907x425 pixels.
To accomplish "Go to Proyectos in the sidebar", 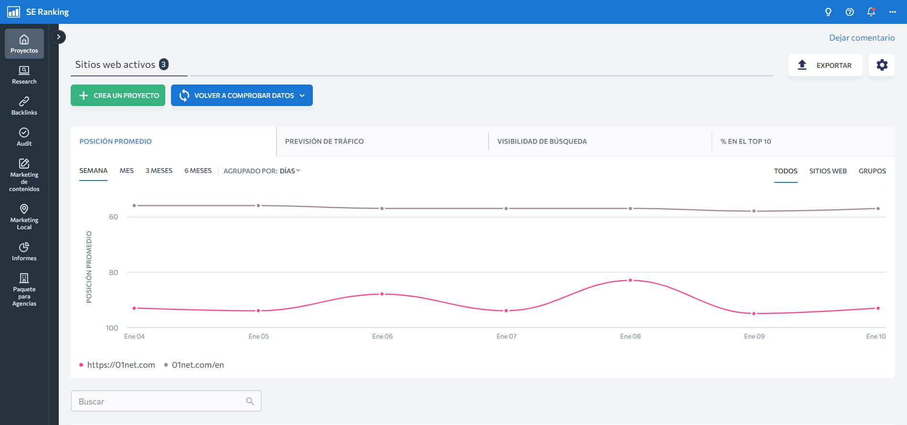I will coord(24,44).
